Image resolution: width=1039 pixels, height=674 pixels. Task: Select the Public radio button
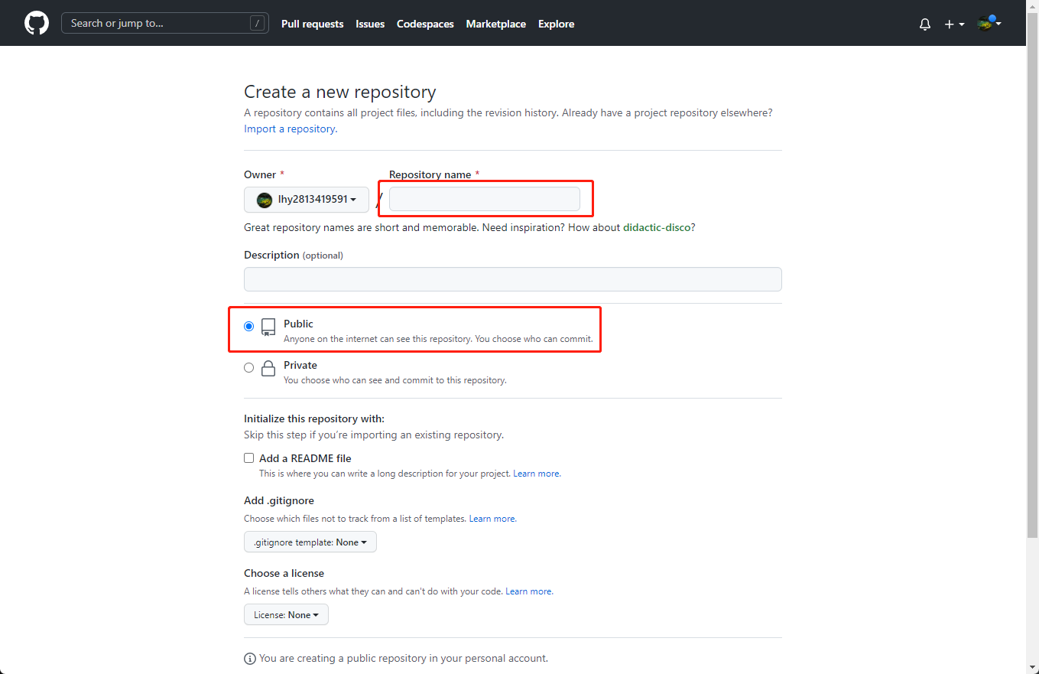[248, 326]
